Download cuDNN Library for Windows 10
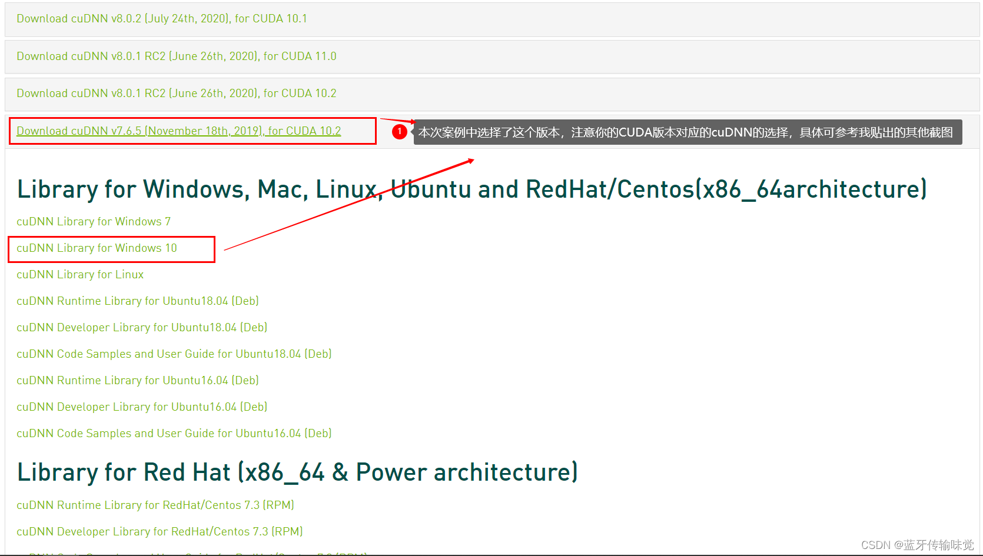 pyautogui.click(x=97, y=248)
